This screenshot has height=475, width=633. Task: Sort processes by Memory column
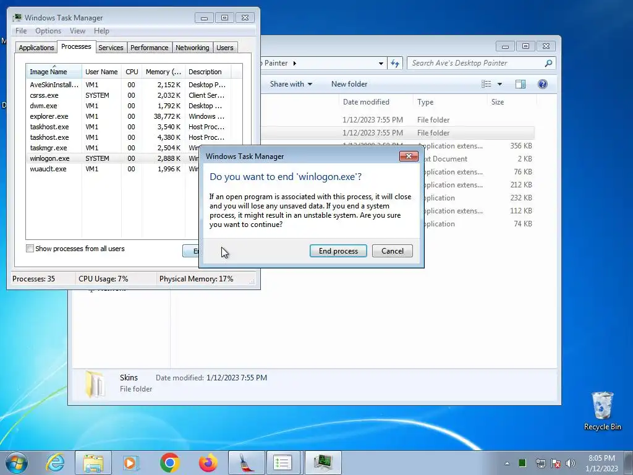[163, 72]
